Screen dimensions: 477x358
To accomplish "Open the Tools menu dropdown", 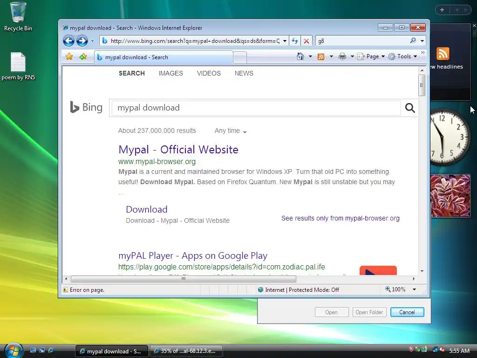I will click(x=402, y=56).
